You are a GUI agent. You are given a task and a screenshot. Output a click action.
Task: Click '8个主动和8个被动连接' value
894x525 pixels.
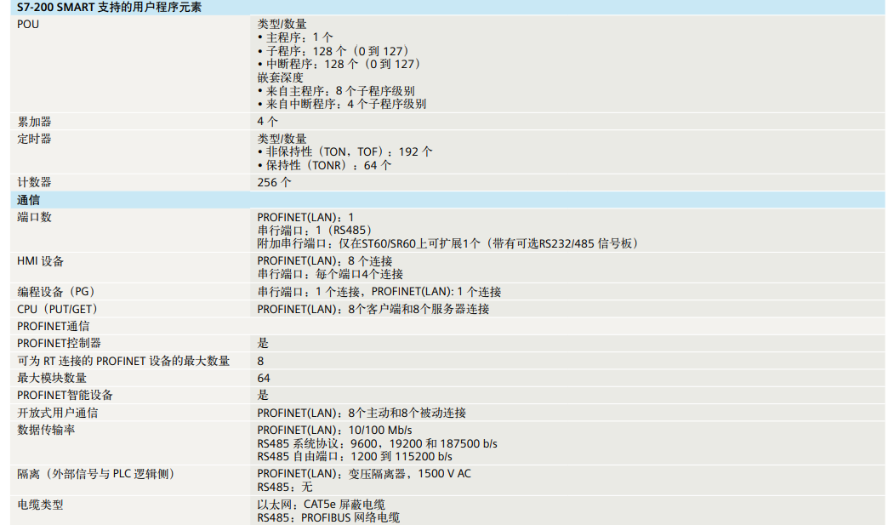pos(407,413)
